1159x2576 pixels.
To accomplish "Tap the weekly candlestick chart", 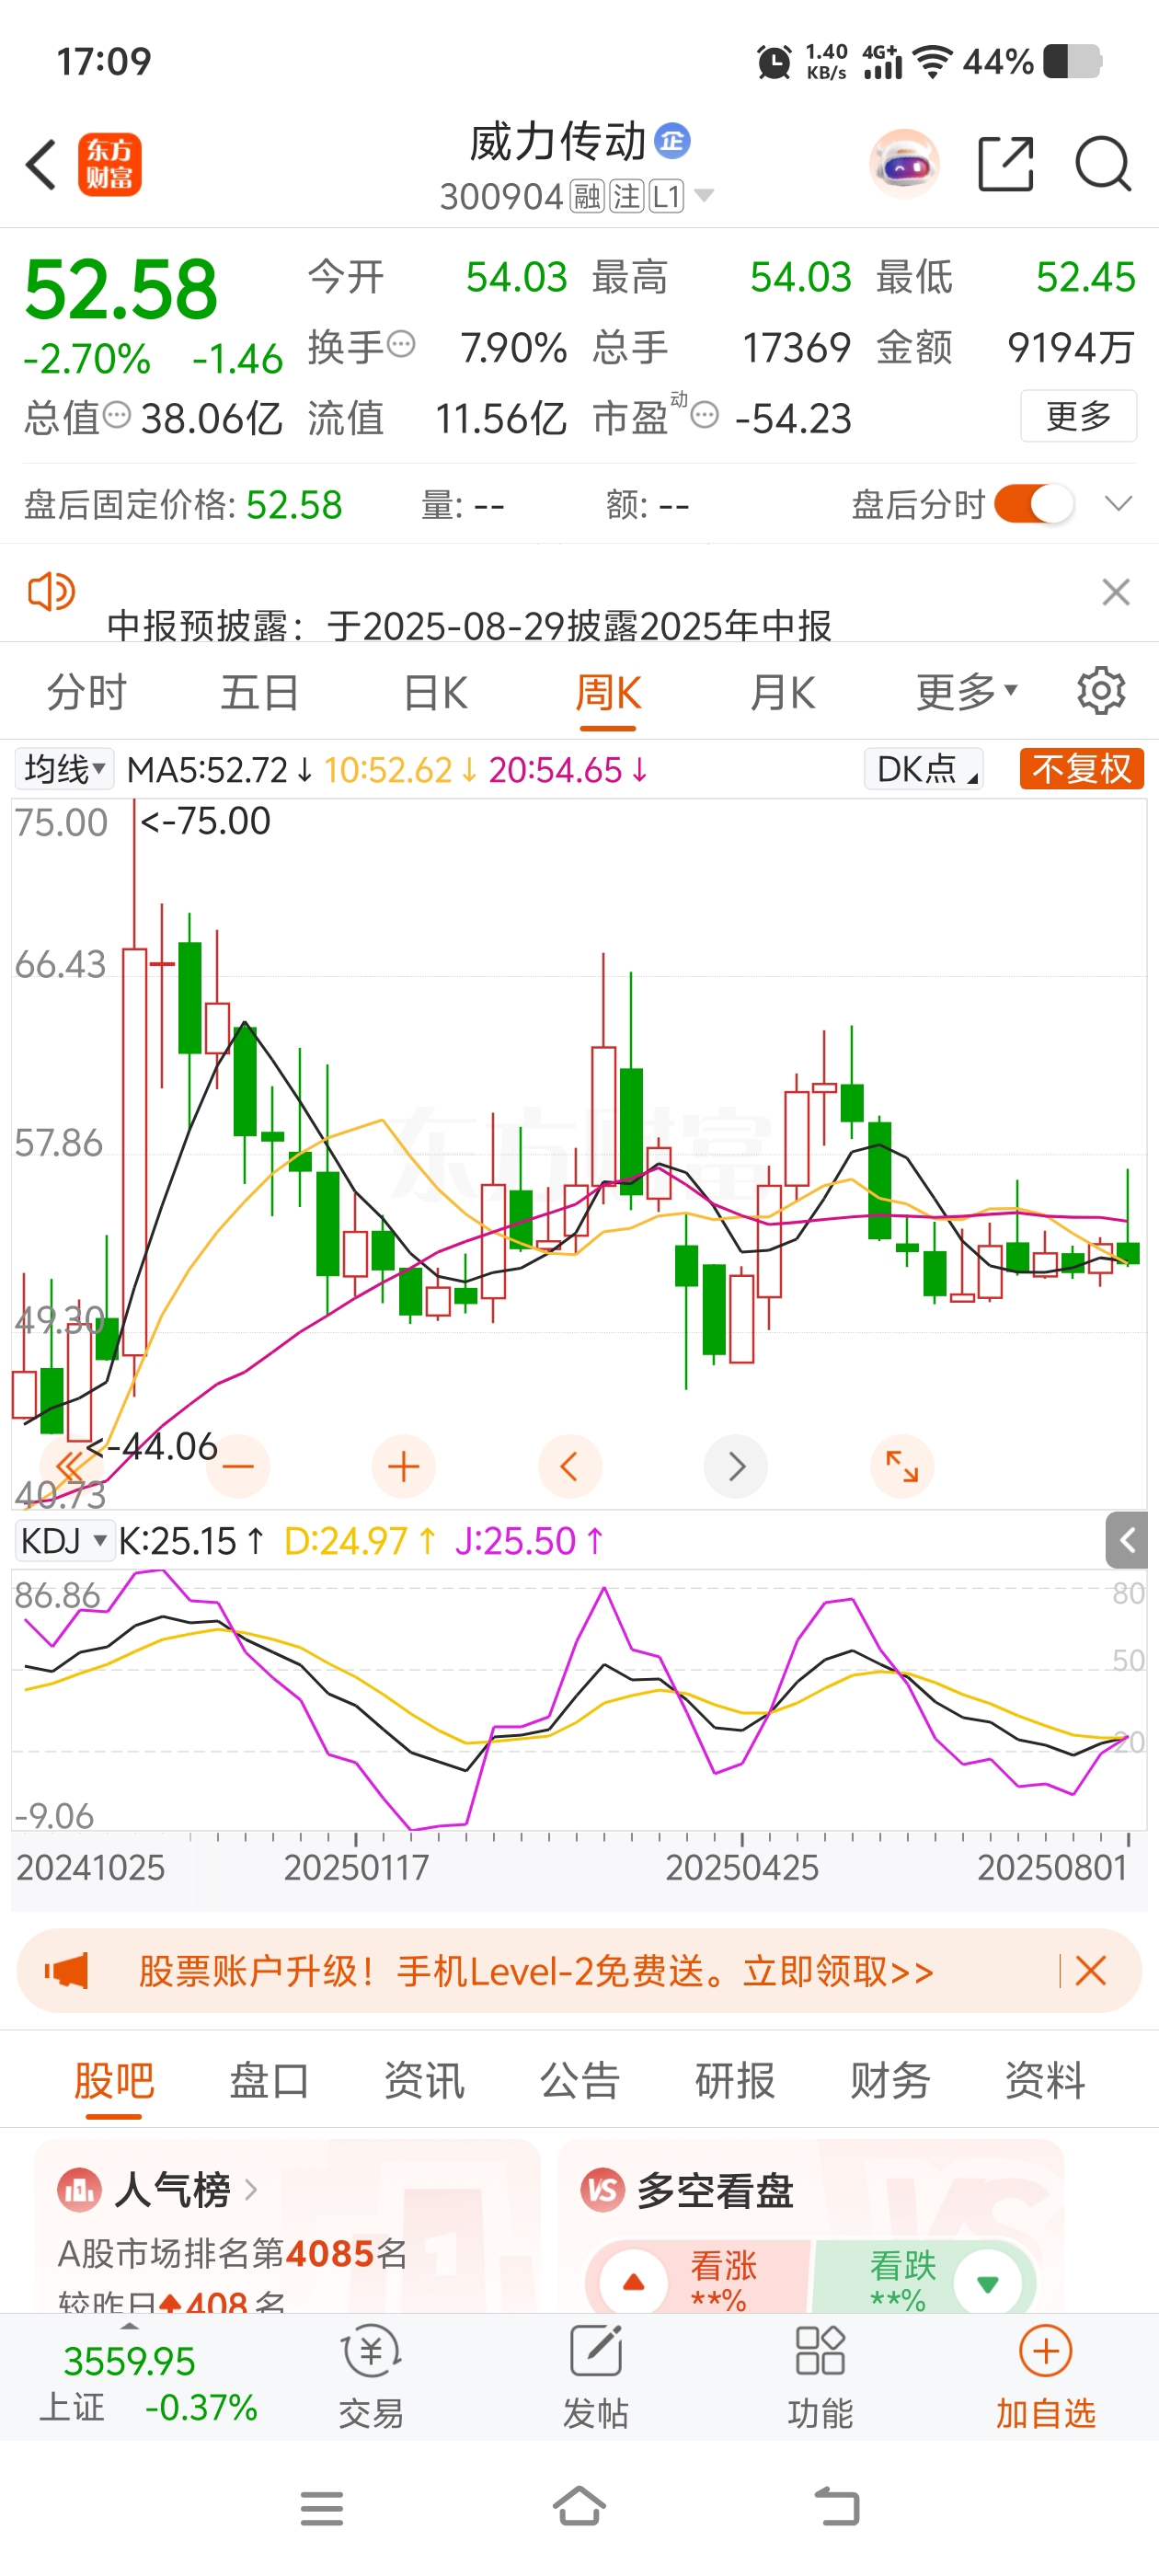I will [x=579, y=1153].
